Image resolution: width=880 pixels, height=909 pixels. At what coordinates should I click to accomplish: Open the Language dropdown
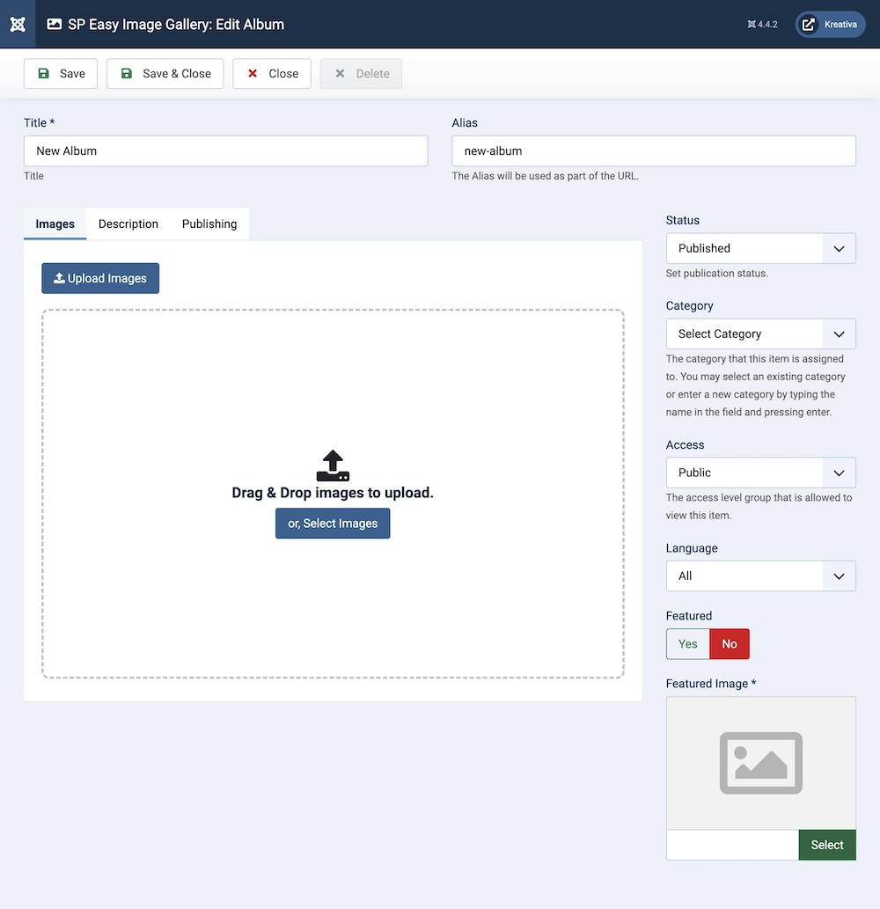pyautogui.click(x=760, y=576)
